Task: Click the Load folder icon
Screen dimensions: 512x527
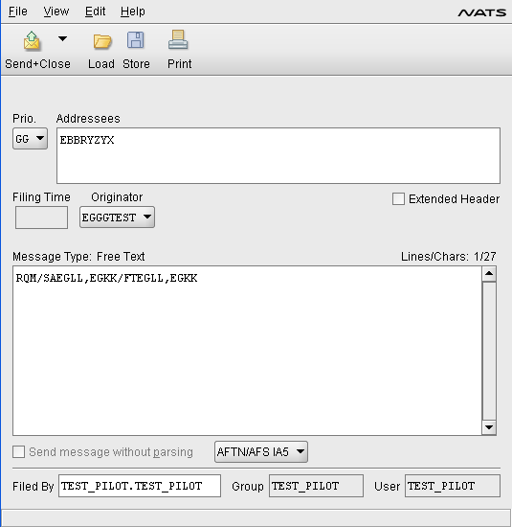Action: [x=102, y=41]
